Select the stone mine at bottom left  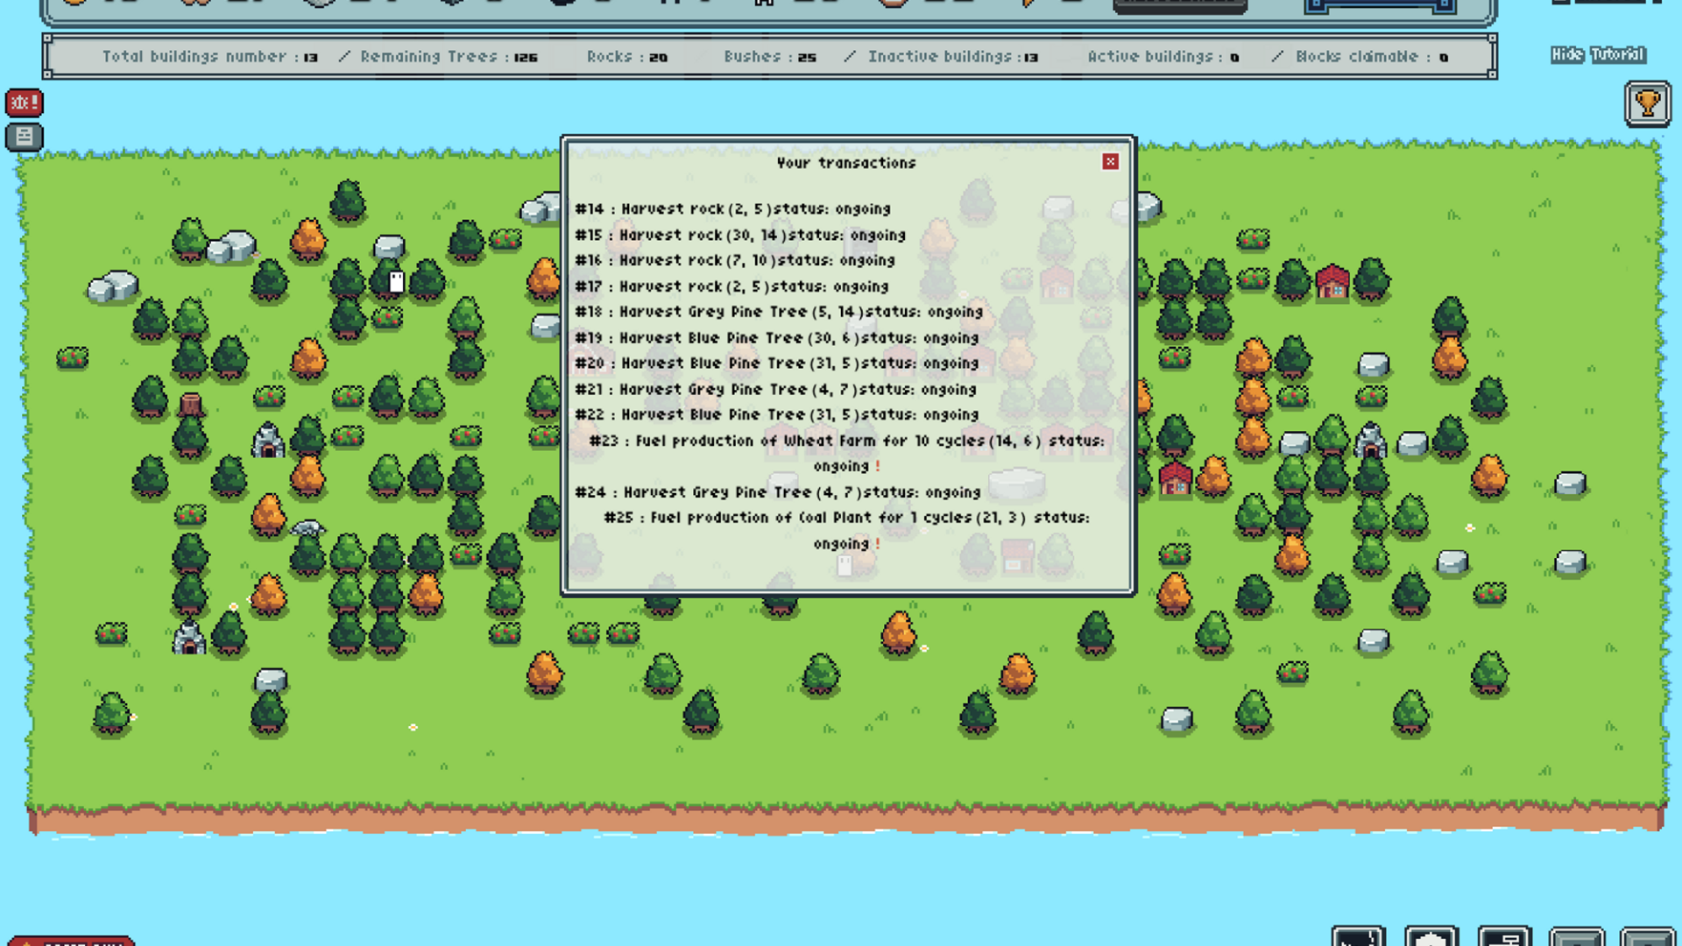point(188,639)
